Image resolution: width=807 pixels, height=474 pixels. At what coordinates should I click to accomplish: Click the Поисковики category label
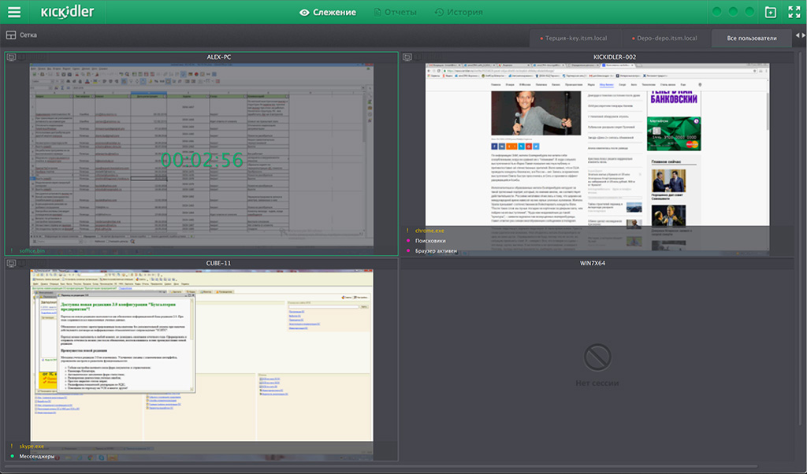click(x=430, y=241)
